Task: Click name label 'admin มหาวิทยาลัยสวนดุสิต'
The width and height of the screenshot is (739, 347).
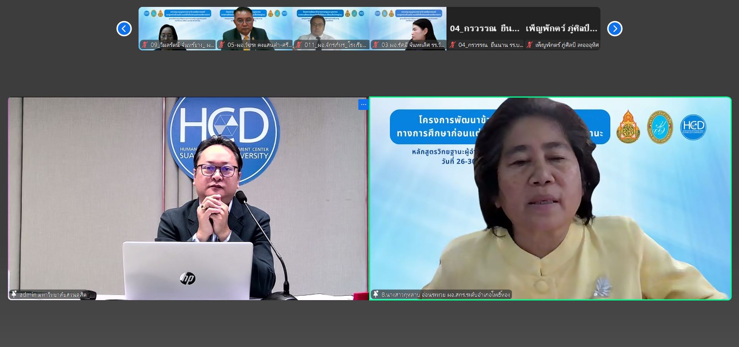Action: [x=53, y=295]
